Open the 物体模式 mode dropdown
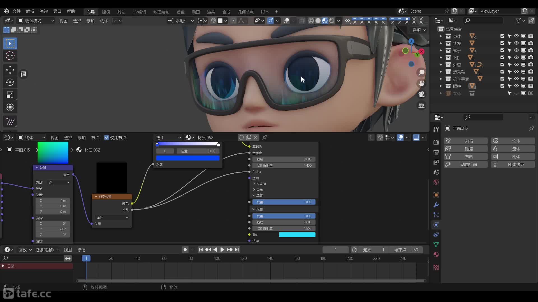 coord(36,21)
